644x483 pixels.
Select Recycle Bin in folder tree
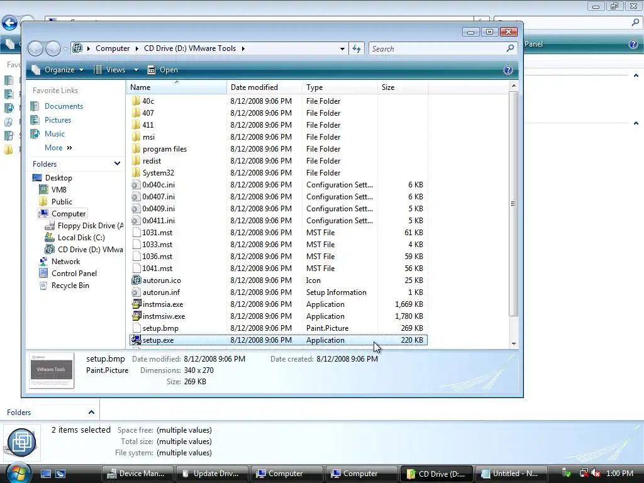pyautogui.click(x=70, y=285)
